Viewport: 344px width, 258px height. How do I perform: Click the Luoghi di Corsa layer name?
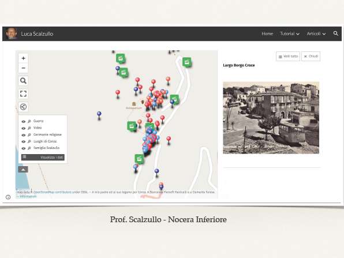pos(45,141)
